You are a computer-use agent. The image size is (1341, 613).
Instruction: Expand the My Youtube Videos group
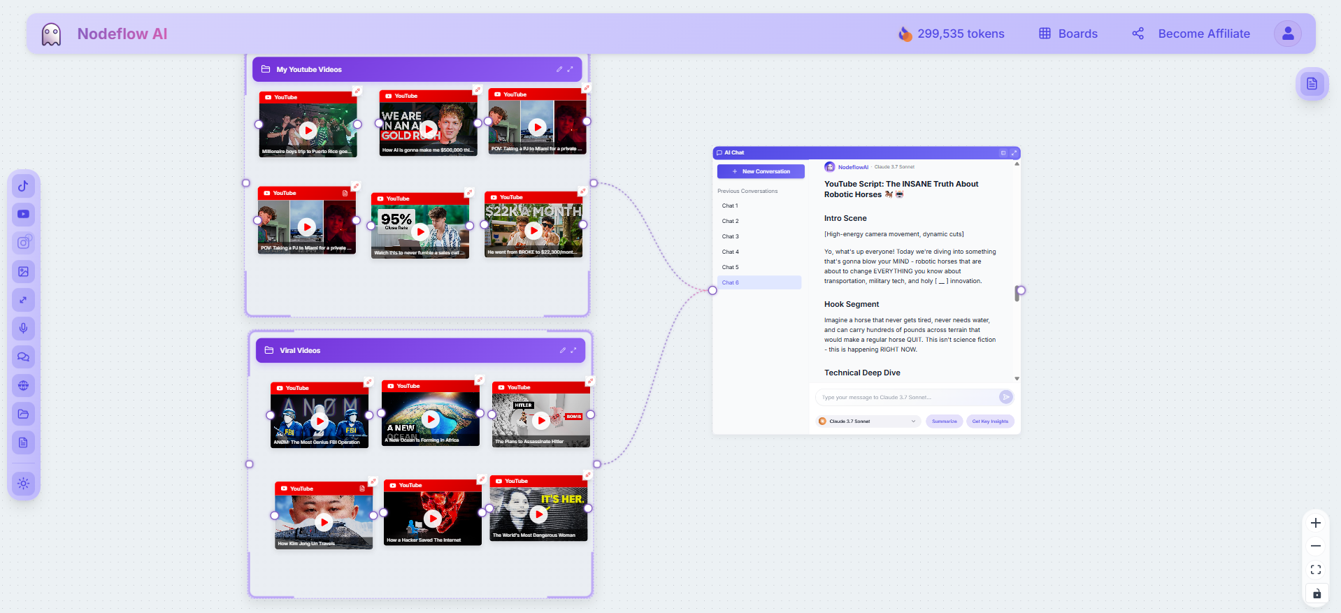(570, 69)
